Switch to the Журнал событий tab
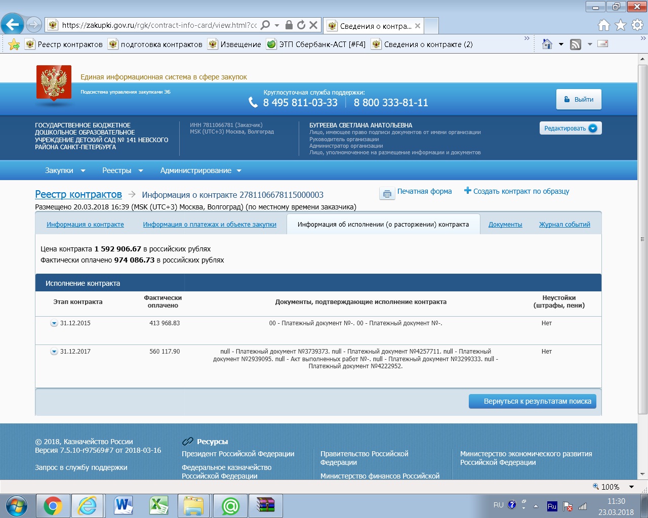The height and width of the screenshot is (518, 648). (564, 224)
